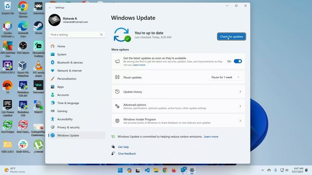Click the Advanced options gears icon
Screen dimensions: 312x175
point(117,106)
